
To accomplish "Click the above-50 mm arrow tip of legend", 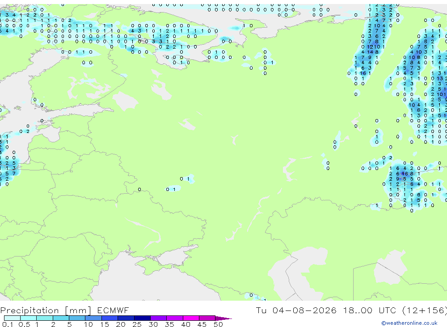I will point(223,318).
